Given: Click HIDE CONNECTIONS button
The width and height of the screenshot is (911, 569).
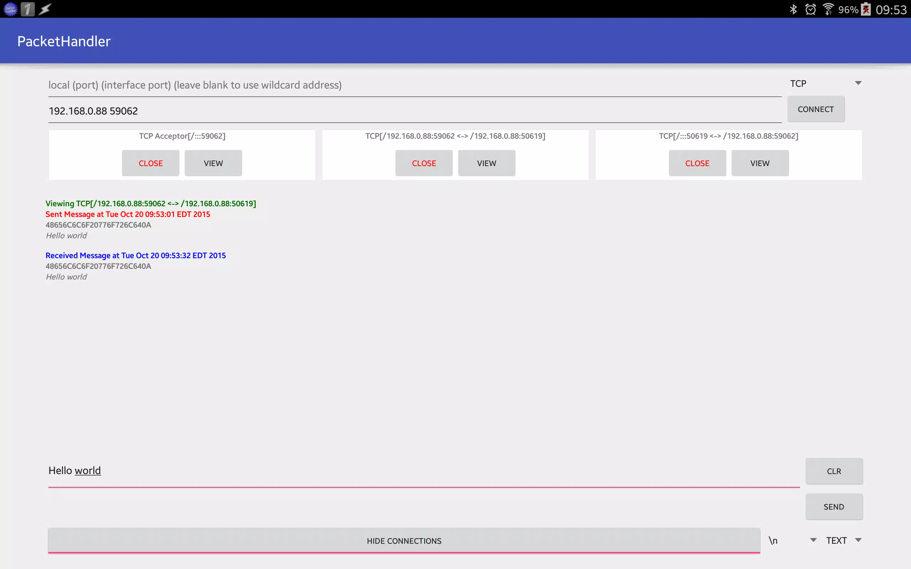Looking at the screenshot, I should click(404, 541).
